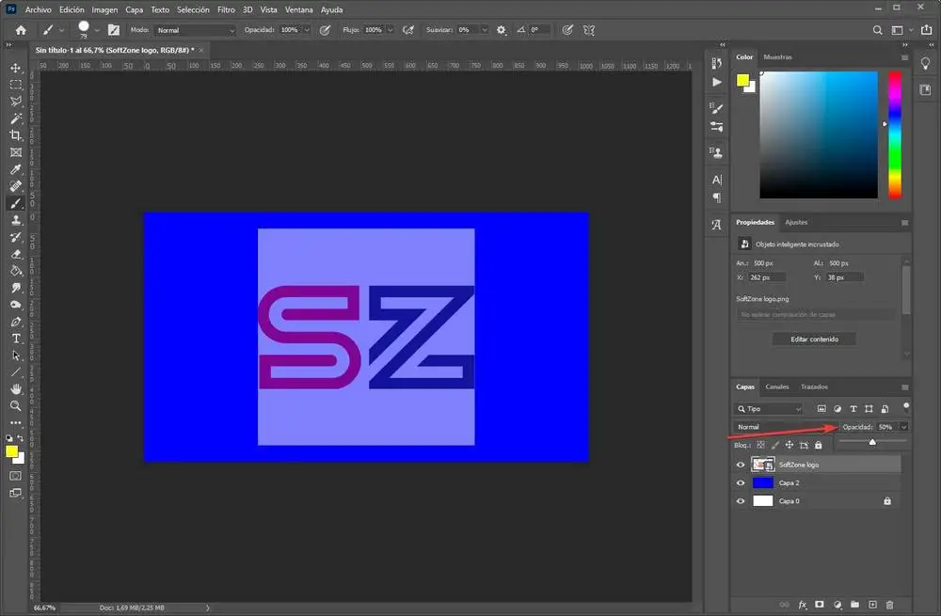Open brush preset picker arrow
Image resolution: width=941 pixels, height=616 pixels.
(x=97, y=31)
